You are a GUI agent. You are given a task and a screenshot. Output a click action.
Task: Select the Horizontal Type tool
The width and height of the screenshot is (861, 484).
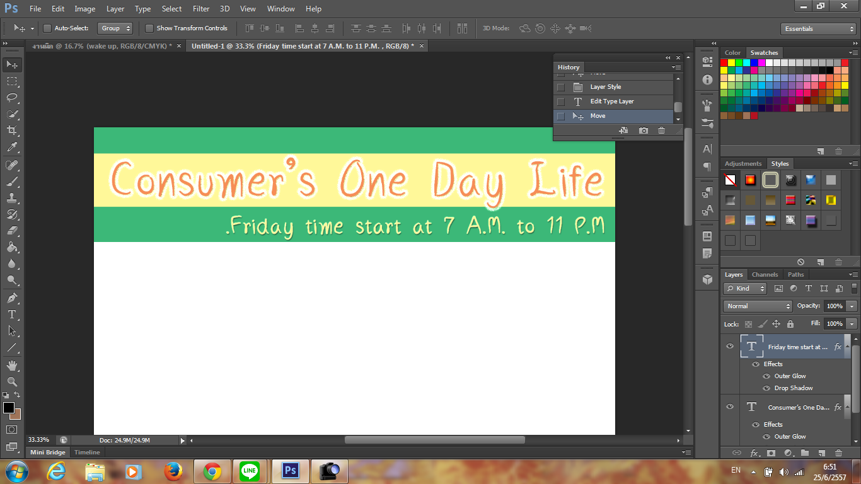pyautogui.click(x=12, y=314)
